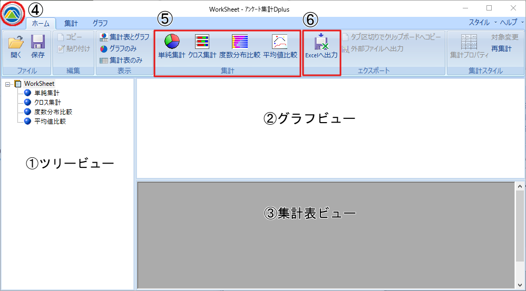Click 再集計 button
Image resolution: width=526 pixels, height=291 pixels.
tap(502, 49)
